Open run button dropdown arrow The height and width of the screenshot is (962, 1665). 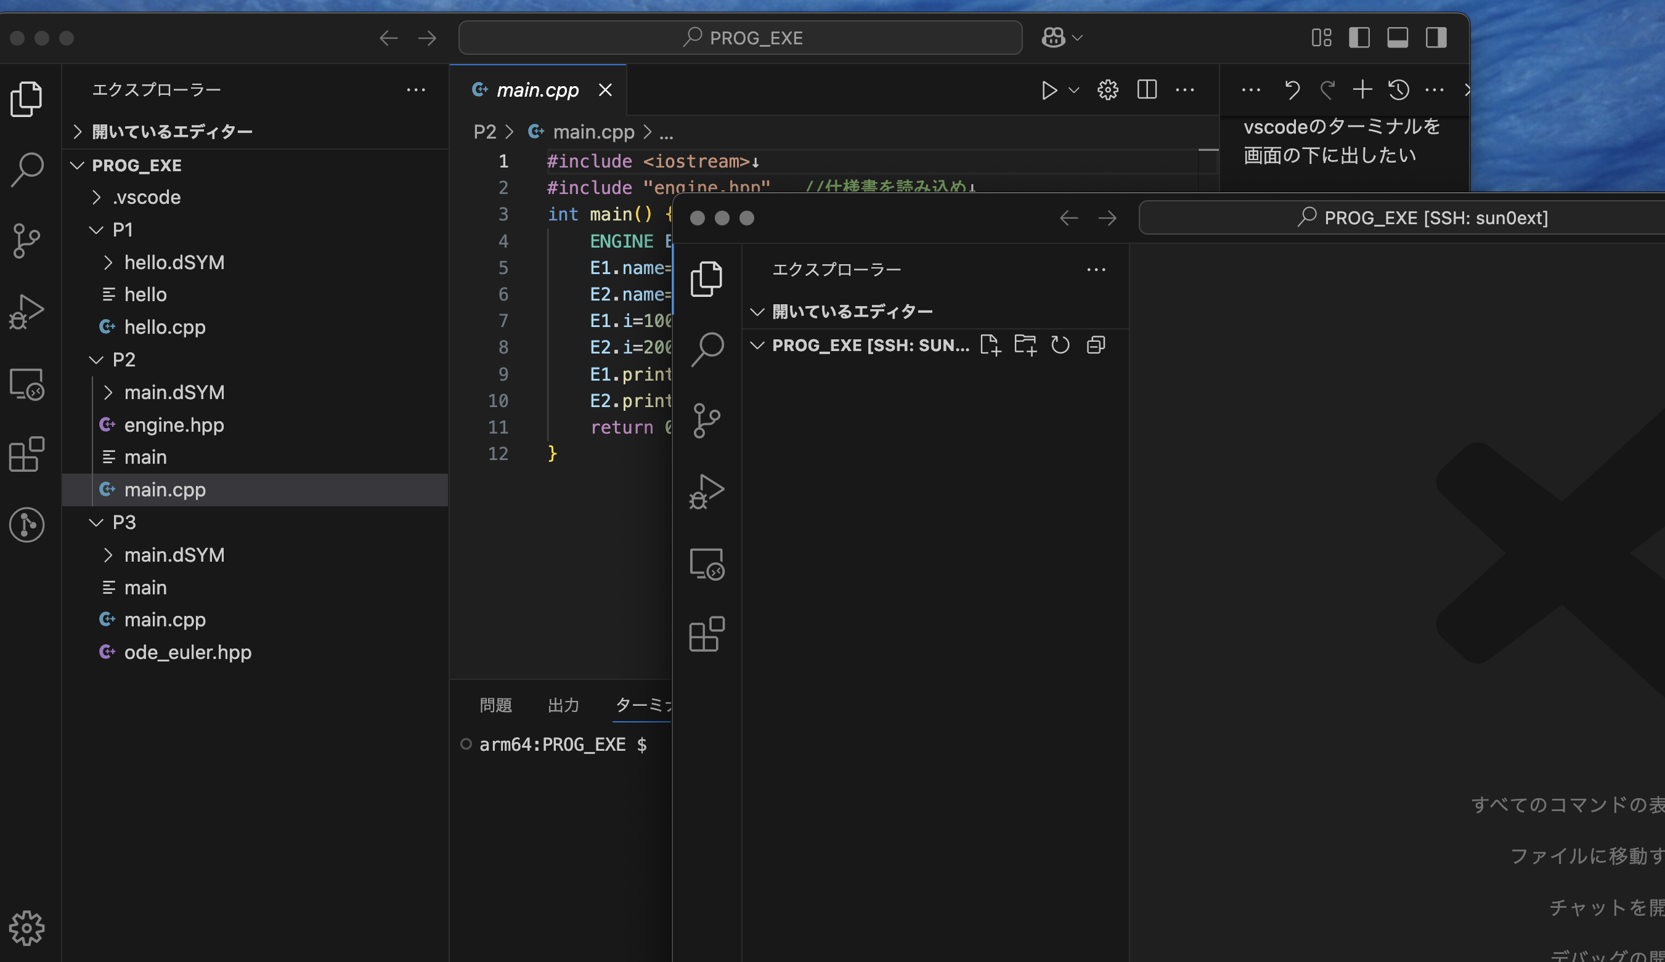pos(1074,90)
